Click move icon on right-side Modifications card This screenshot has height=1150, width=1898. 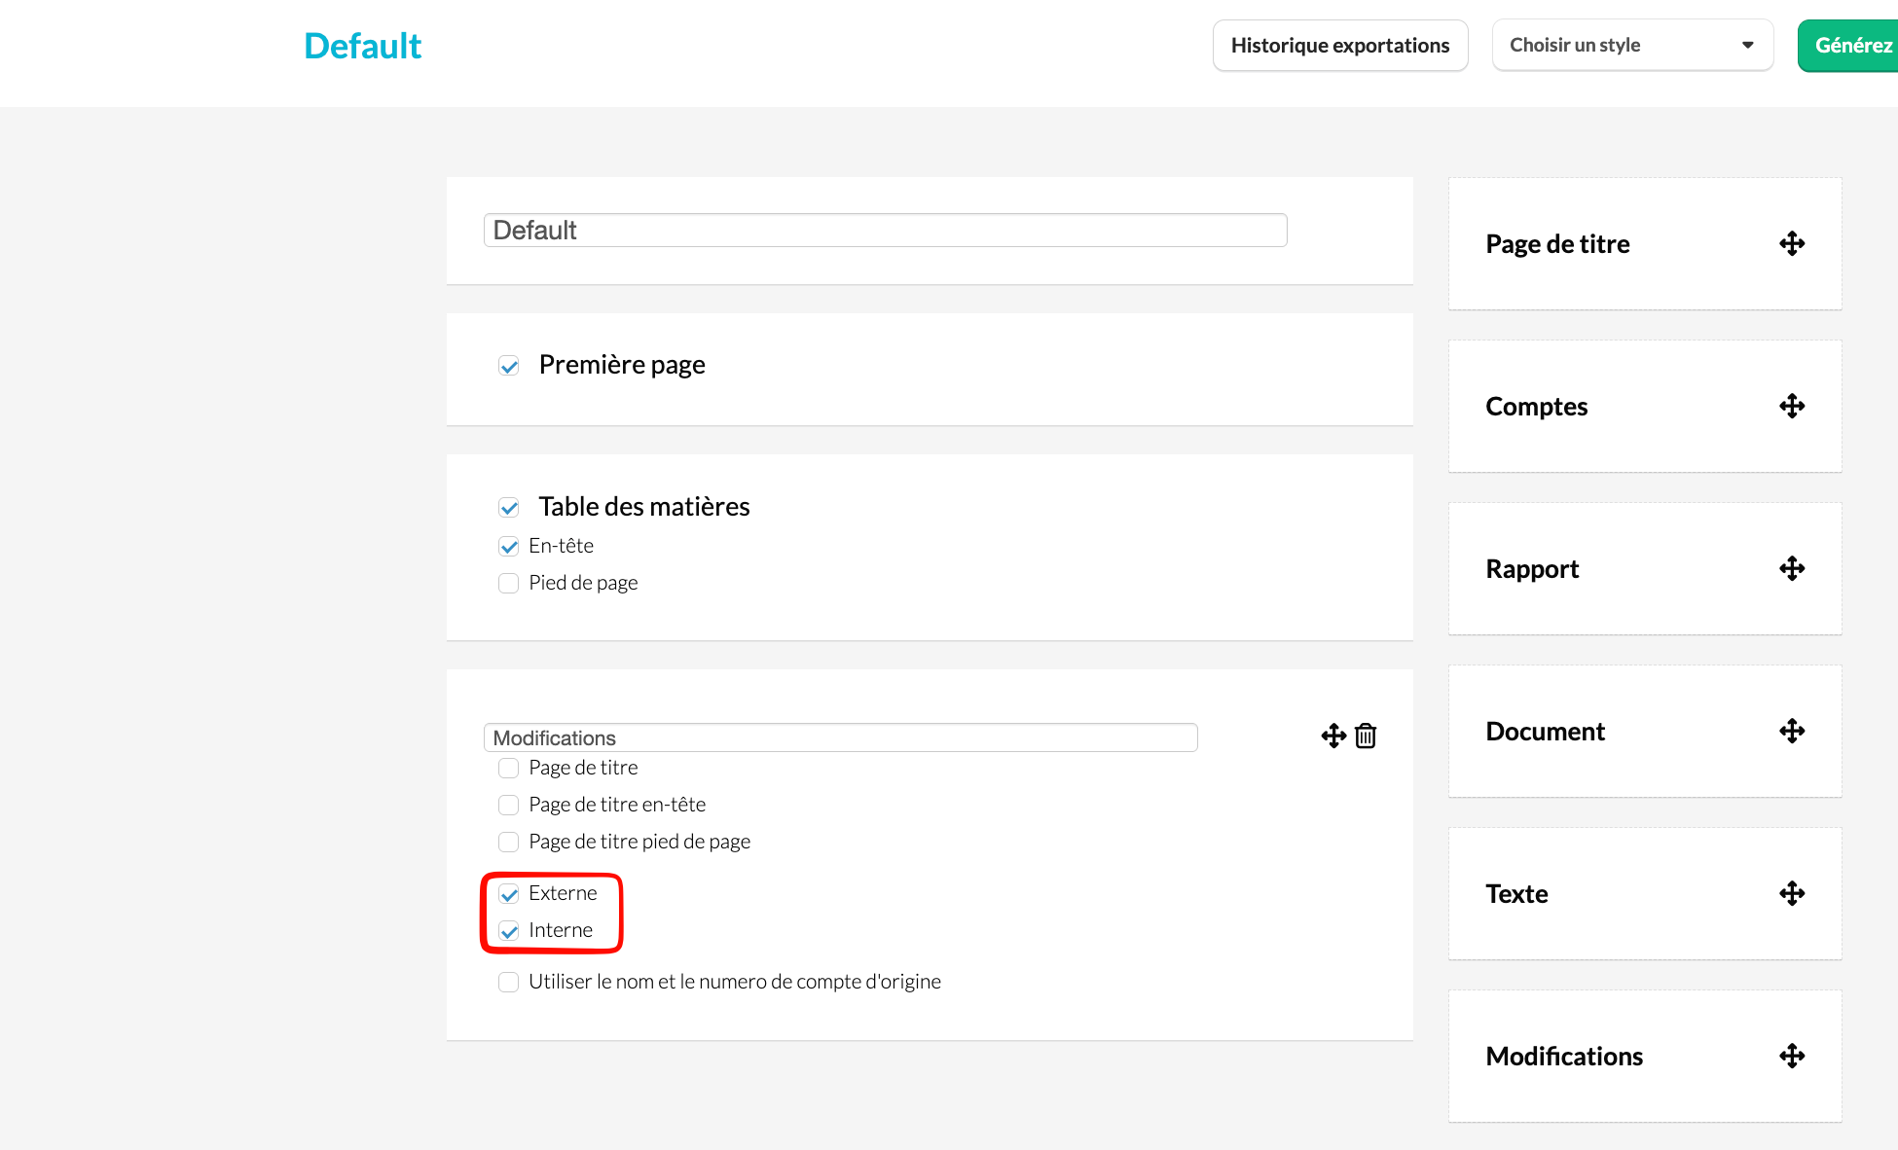coord(1792,1056)
